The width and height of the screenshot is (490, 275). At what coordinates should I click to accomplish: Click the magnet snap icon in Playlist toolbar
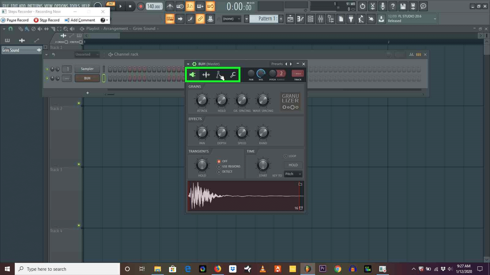(10, 29)
